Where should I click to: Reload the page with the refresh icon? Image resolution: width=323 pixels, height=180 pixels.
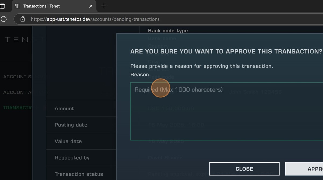click(x=4, y=19)
